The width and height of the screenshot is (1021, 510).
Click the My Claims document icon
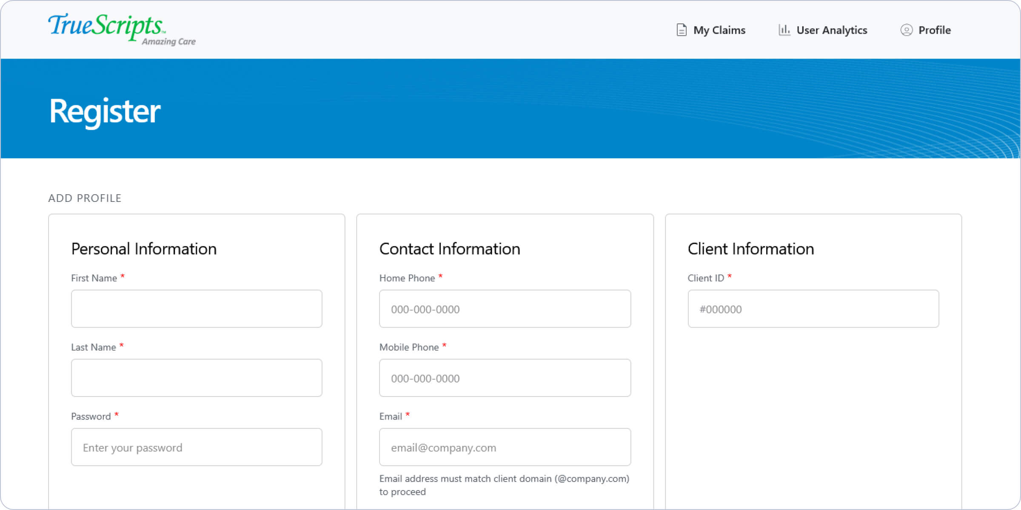[681, 30]
